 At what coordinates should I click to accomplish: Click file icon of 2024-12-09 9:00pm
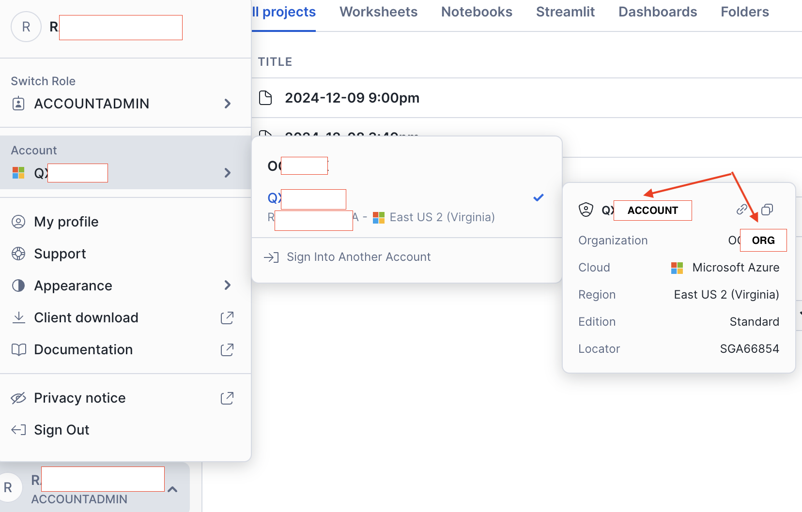tap(265, 98)
